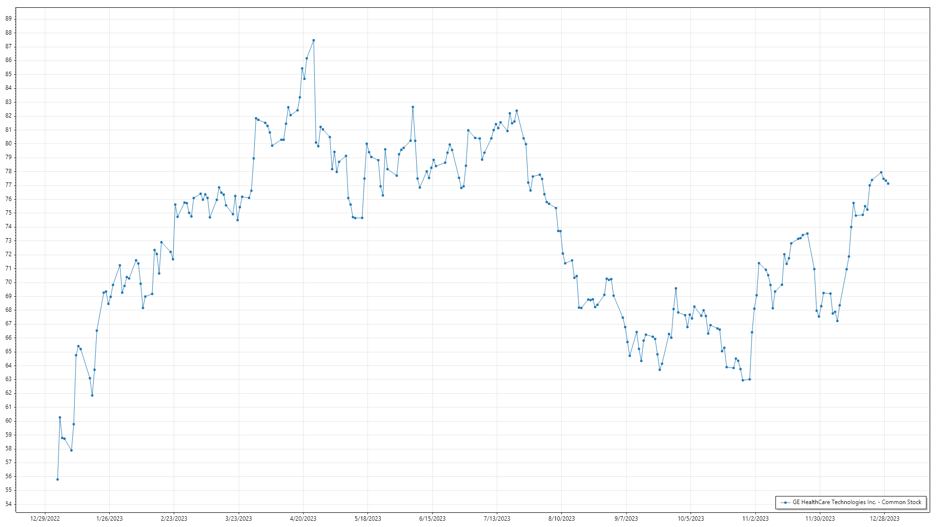The height and width of the screenshot is (527, 937).
Task: Click the blue line marker in legend
Action: pyautogui.click(x=785, y=503)
